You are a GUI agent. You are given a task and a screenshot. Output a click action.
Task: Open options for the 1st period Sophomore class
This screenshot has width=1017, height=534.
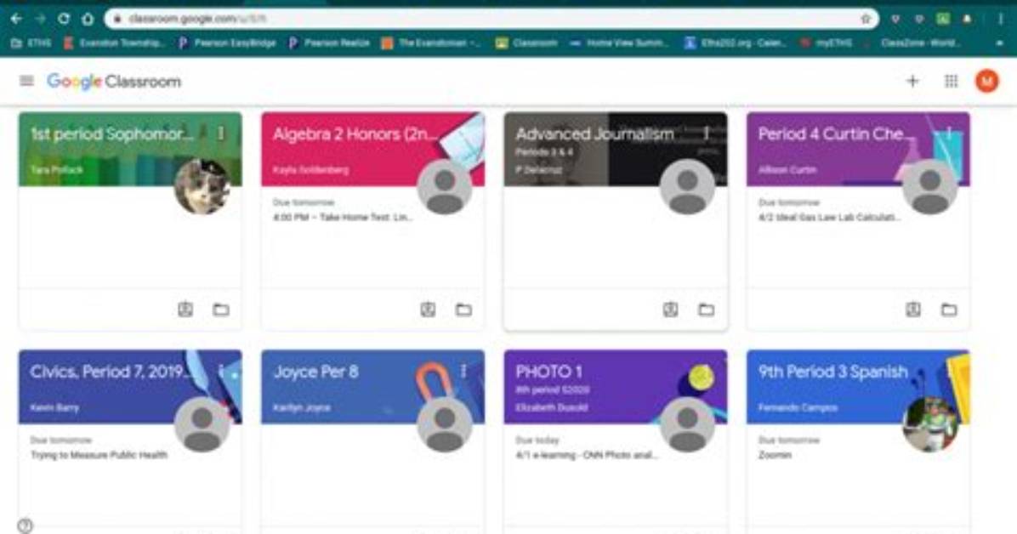coord(220,133)
